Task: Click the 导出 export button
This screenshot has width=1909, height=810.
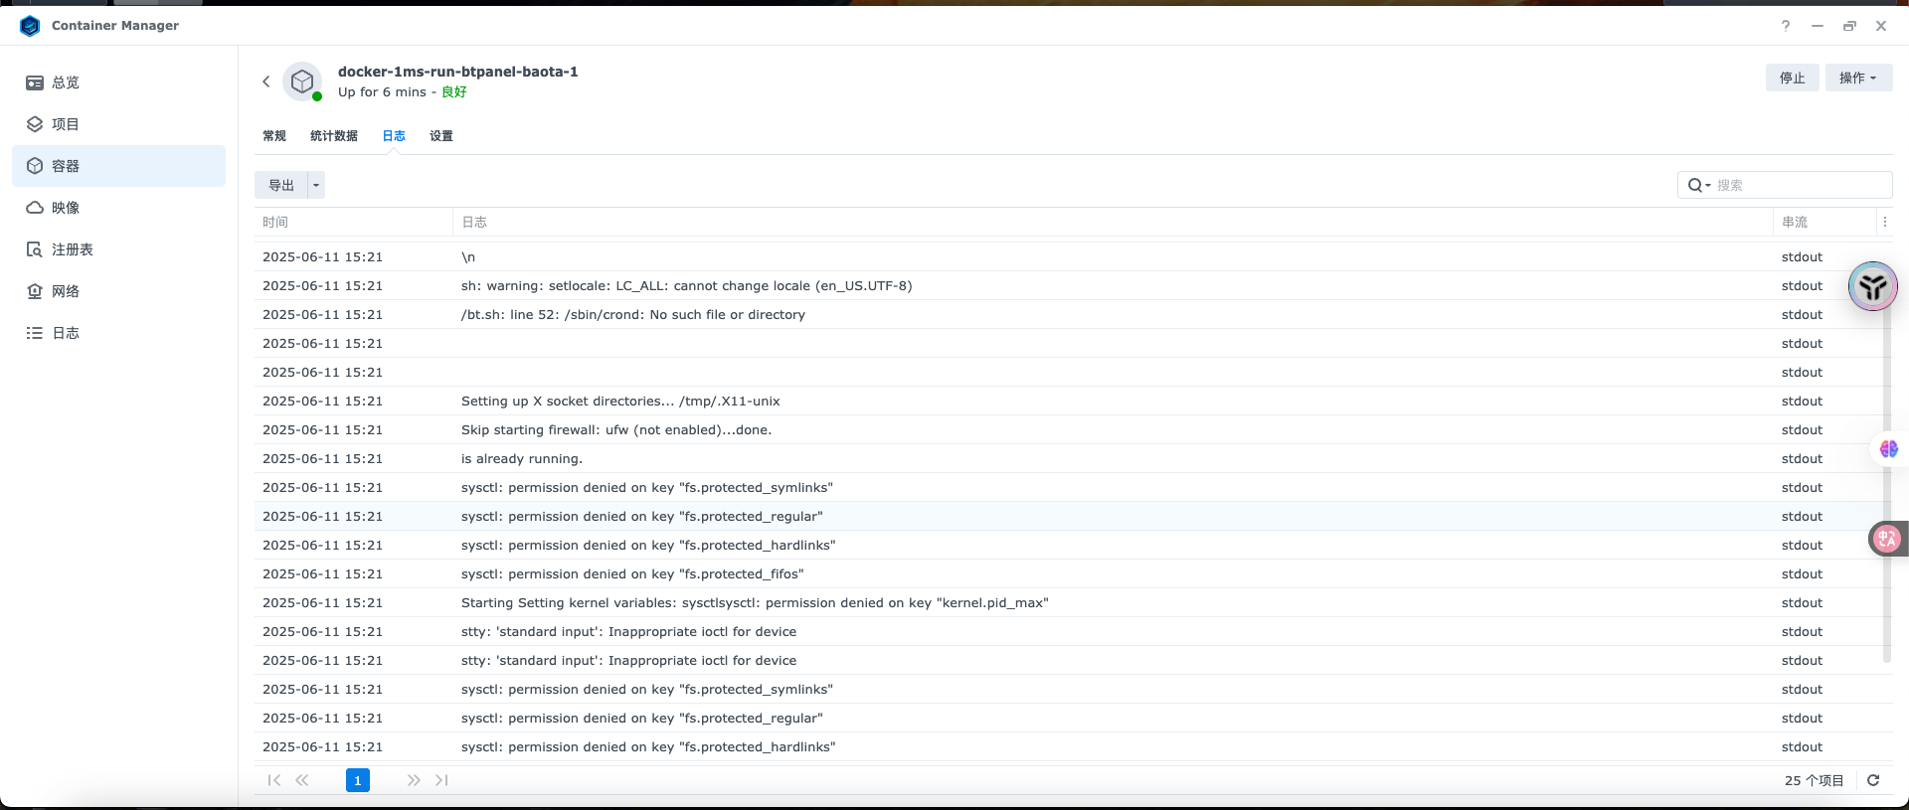Action: 281,185
